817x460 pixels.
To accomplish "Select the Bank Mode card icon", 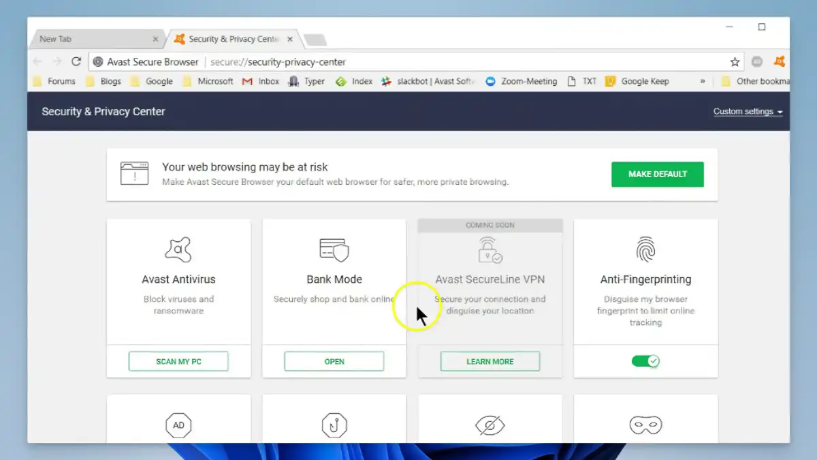I will coord(334,249).
